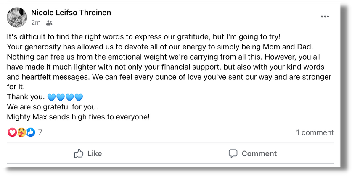Image resolution: width=352 pixels, height=176 pixels.
Task: Click the Like text label
Action: (95, 153)
